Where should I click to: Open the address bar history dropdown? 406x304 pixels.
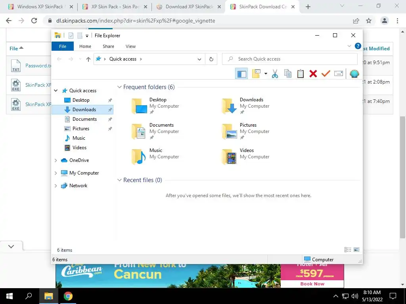click(x=199, y=59)
